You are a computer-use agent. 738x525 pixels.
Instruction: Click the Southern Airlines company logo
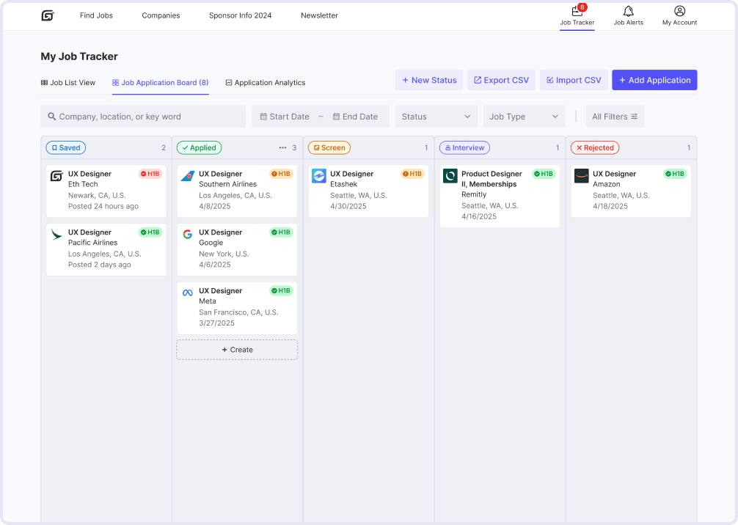click(188, 176)
